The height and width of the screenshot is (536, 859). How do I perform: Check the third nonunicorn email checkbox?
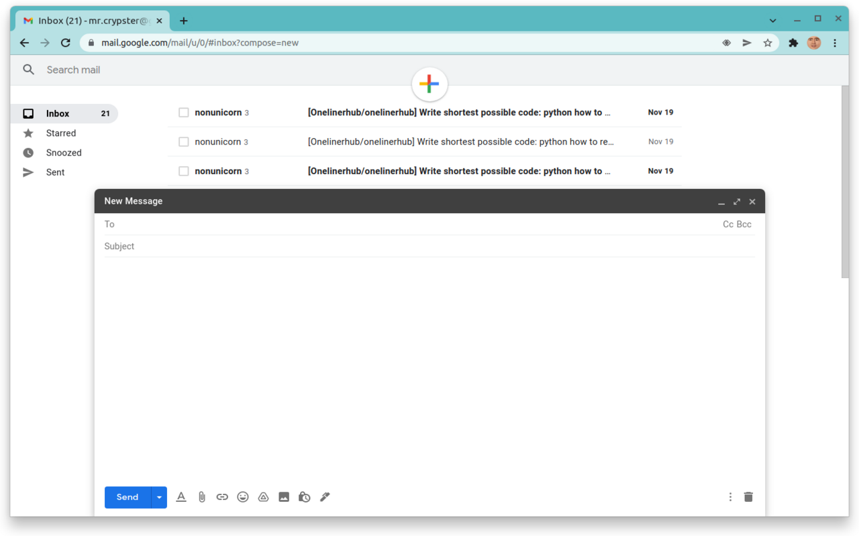(x=184, y=172)
